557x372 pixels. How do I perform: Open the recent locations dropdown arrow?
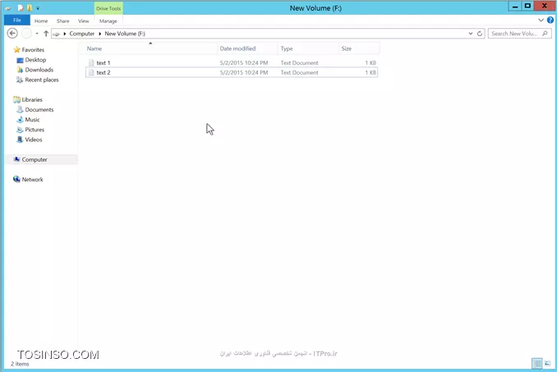[x=37, y=34]
